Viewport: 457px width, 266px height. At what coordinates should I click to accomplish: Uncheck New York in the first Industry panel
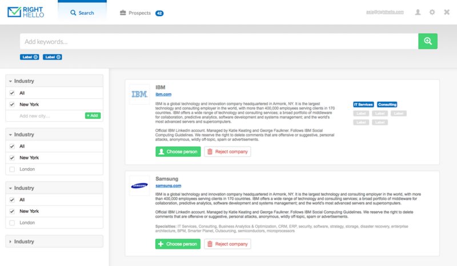(x=12, y=104)
